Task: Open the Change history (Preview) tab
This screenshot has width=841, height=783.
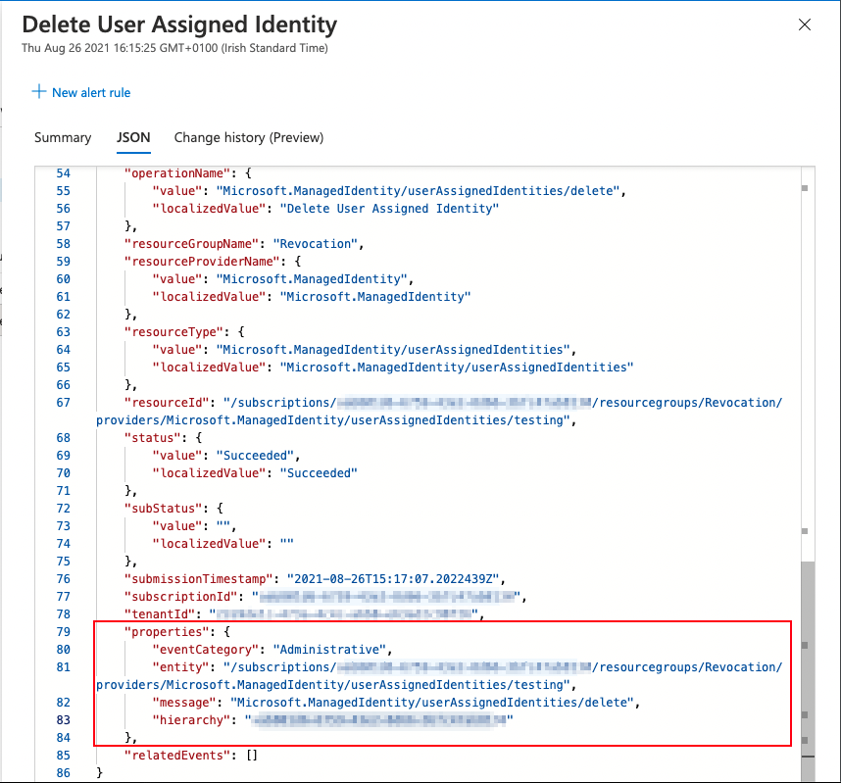Action: [x=249, y=138]
